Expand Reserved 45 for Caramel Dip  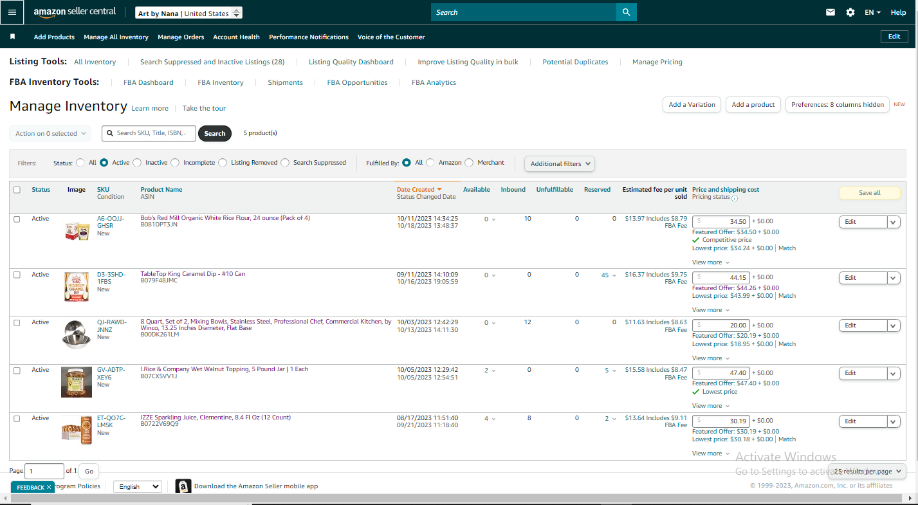[609, 275]
